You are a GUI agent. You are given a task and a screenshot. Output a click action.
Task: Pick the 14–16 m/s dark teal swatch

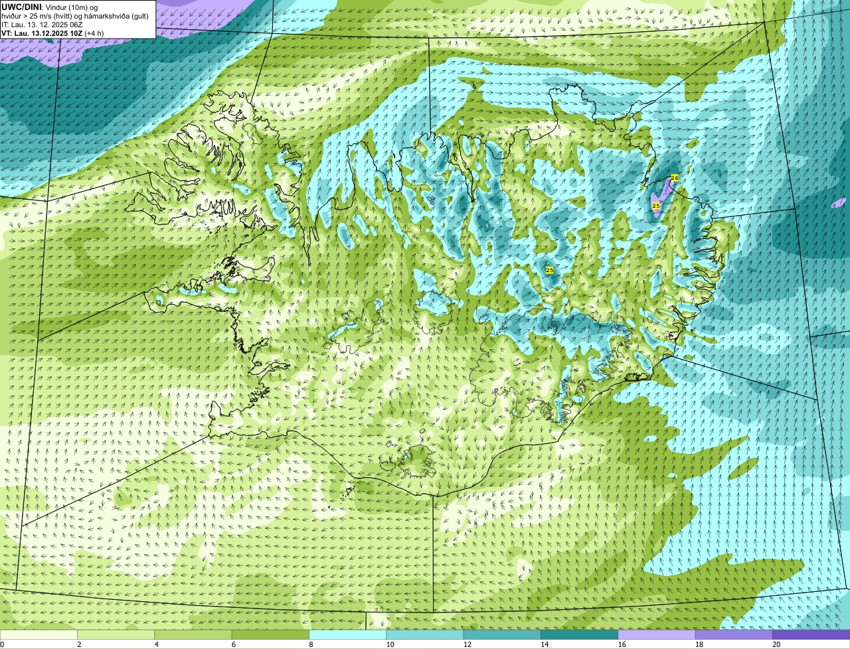pos(580,634)
